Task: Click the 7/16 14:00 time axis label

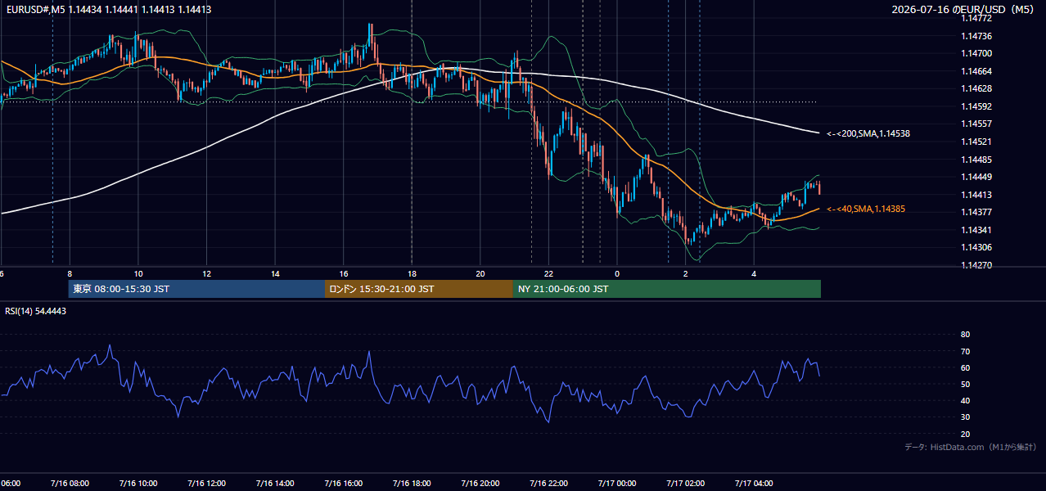Action: [x=274, y=483]
